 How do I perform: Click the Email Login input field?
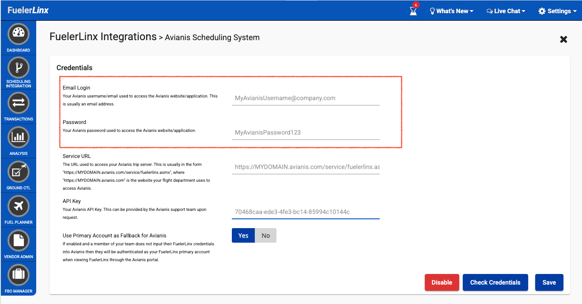(306, 98)
